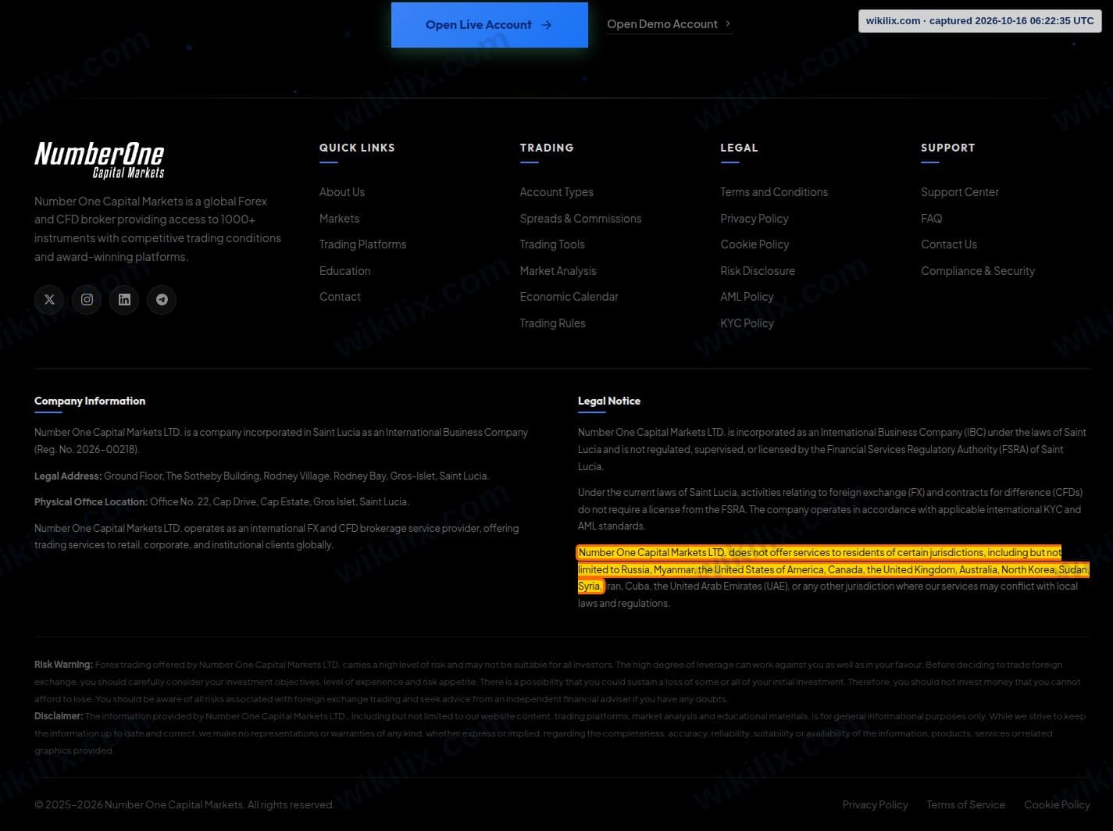Select the Contact link under Quick Links

pyautogui.click(x=340, y=297)
